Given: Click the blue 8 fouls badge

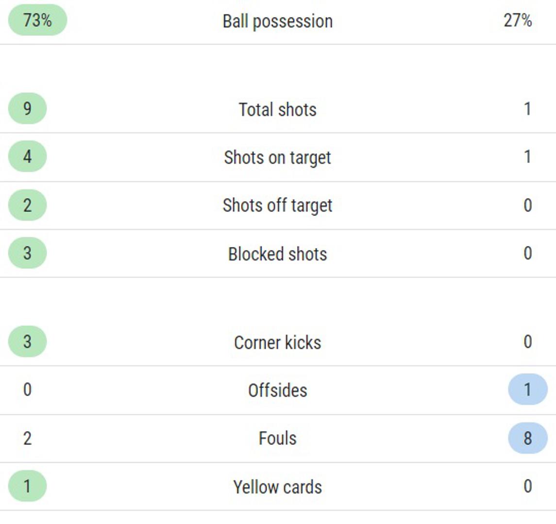Looking at the screenshot, I should (x=527, y=438).
